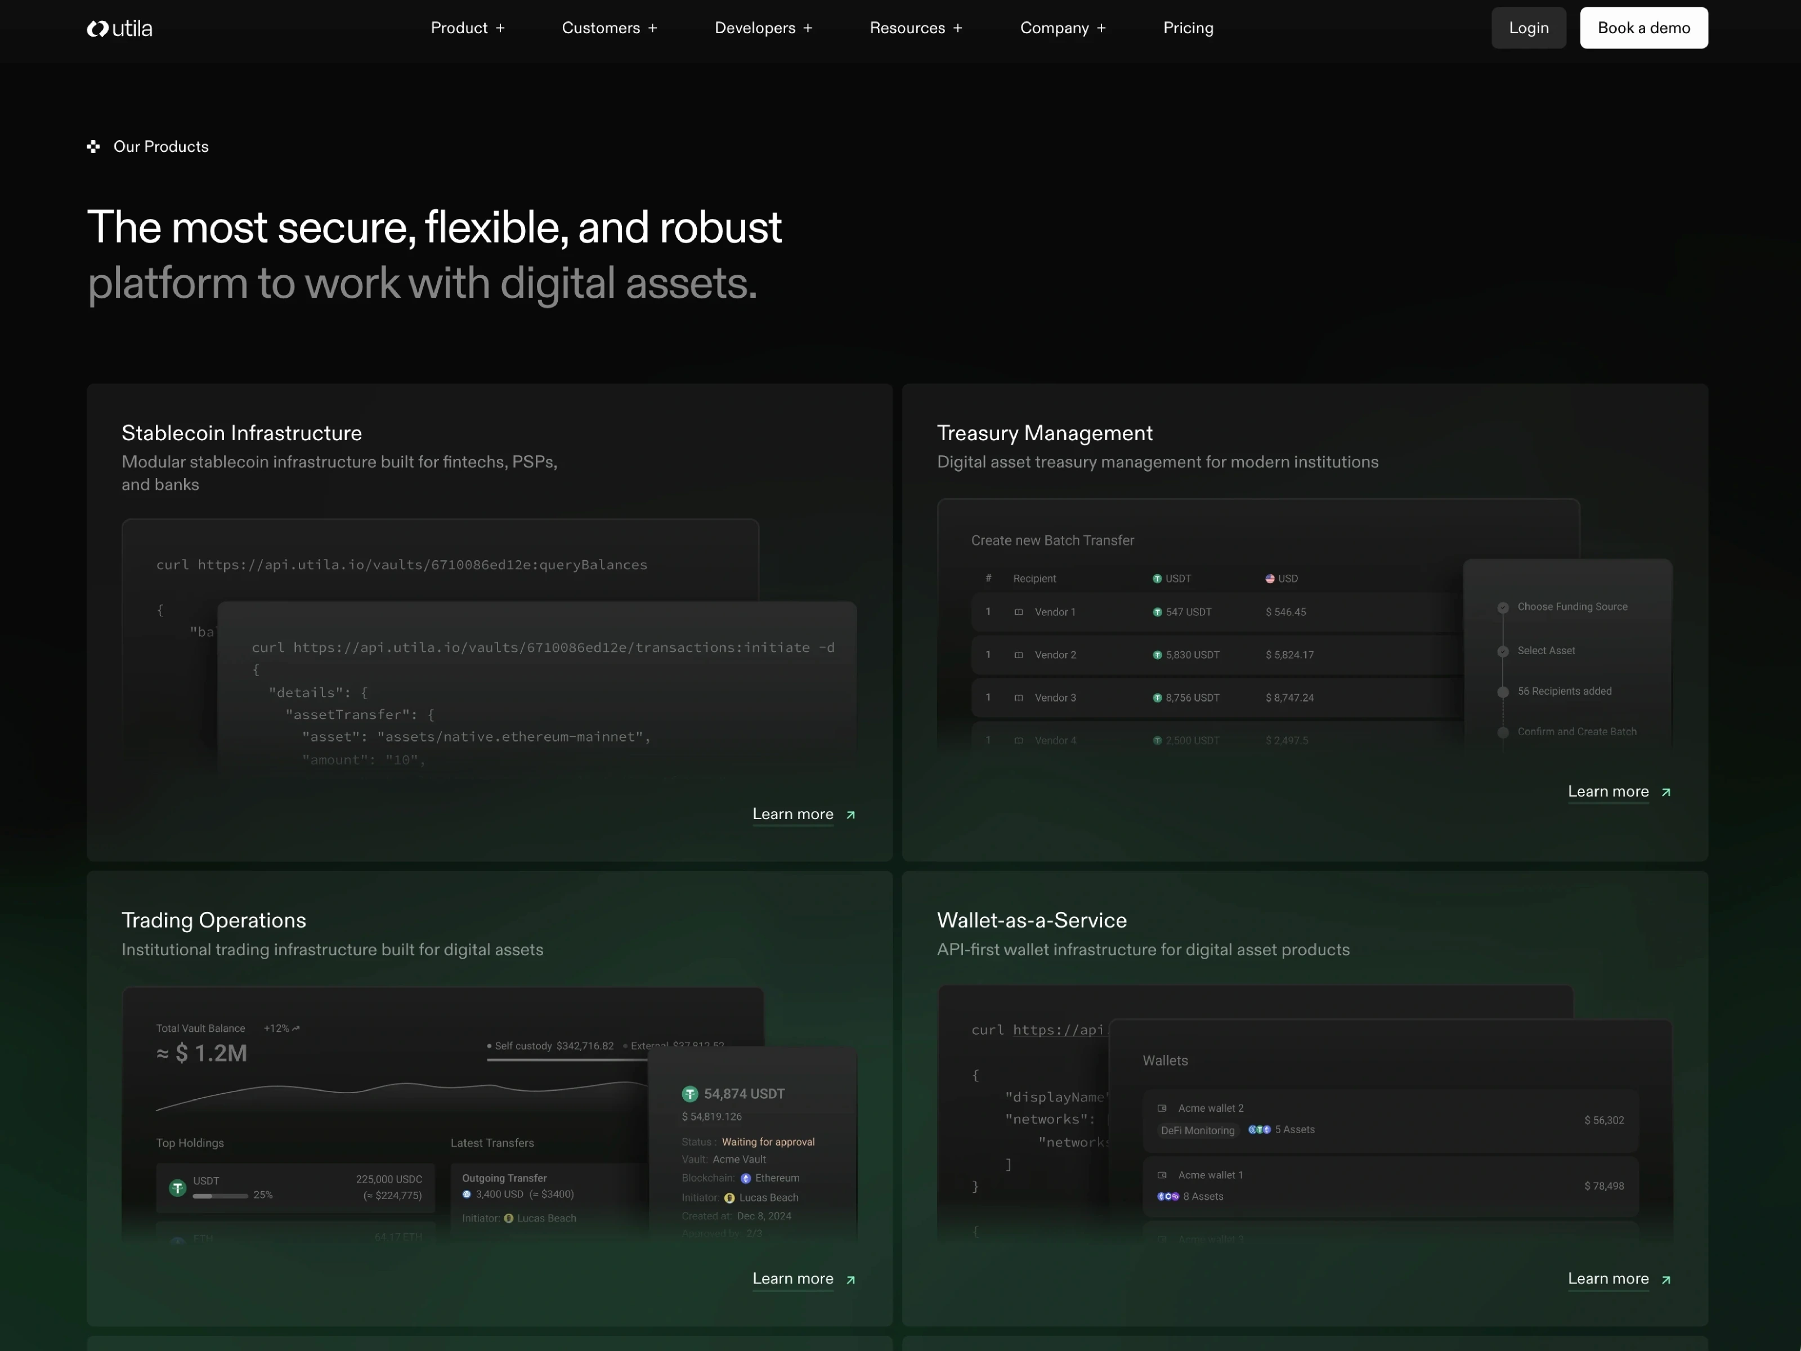The width and height of the screenshot is (1801, 1351).
Task: Click the +12% growth indicator
Action: (x=282, y=1028)
